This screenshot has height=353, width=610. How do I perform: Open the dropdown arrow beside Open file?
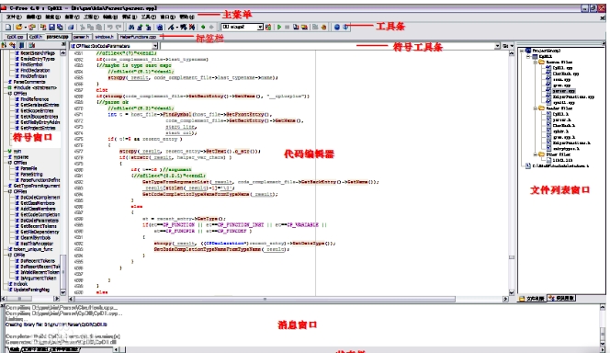26,28
